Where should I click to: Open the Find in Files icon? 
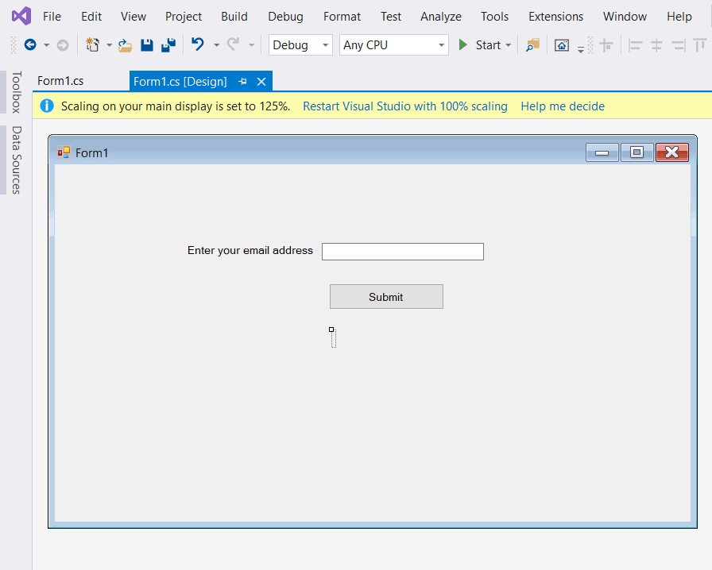coord(532,45)
